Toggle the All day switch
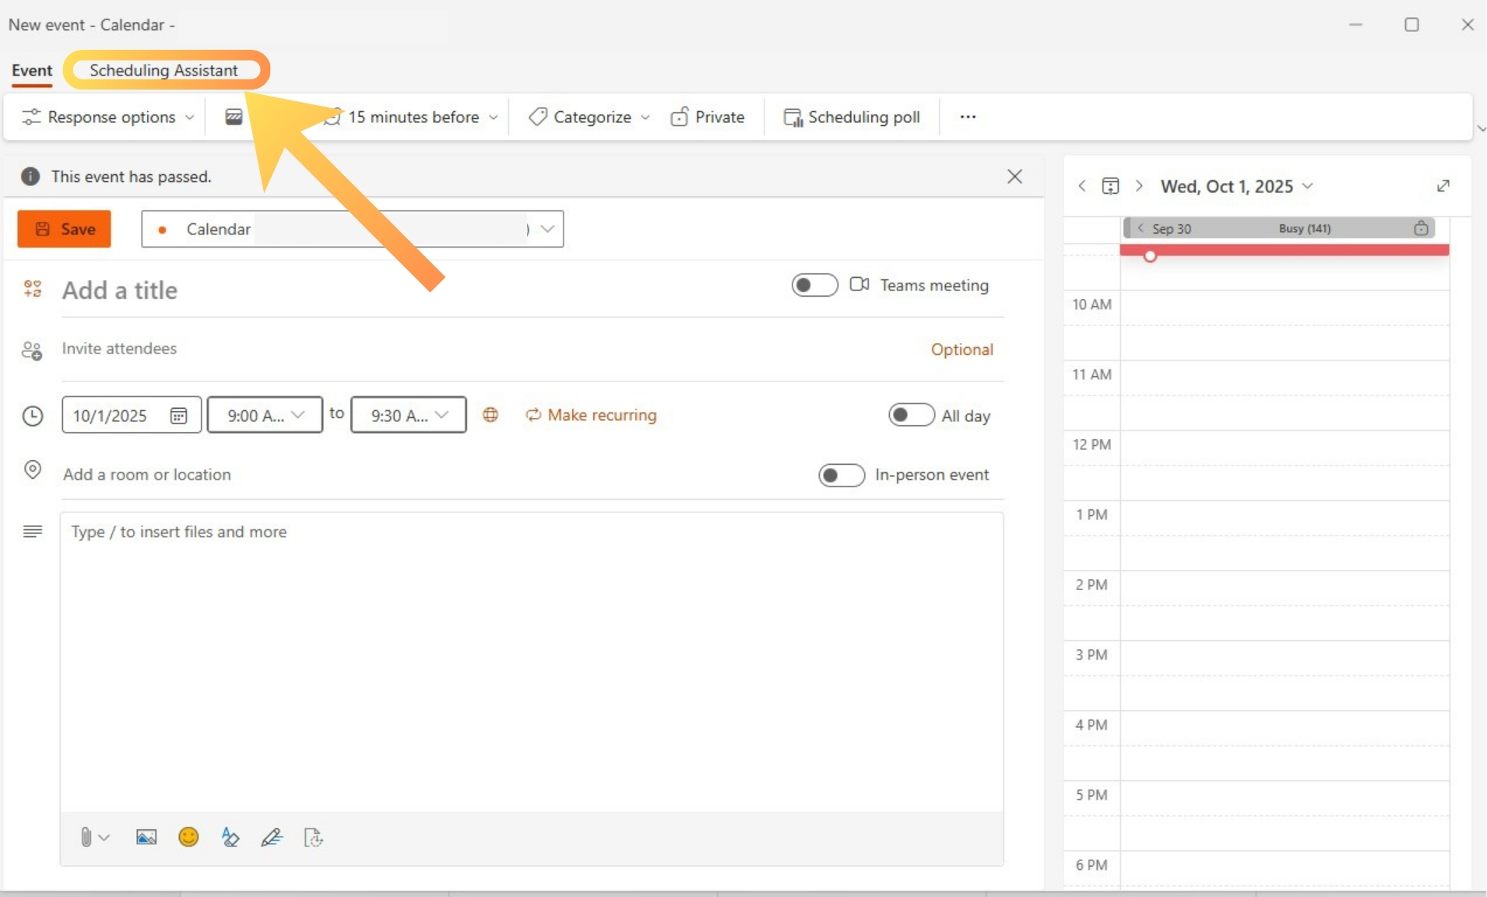 pos(912,415)
